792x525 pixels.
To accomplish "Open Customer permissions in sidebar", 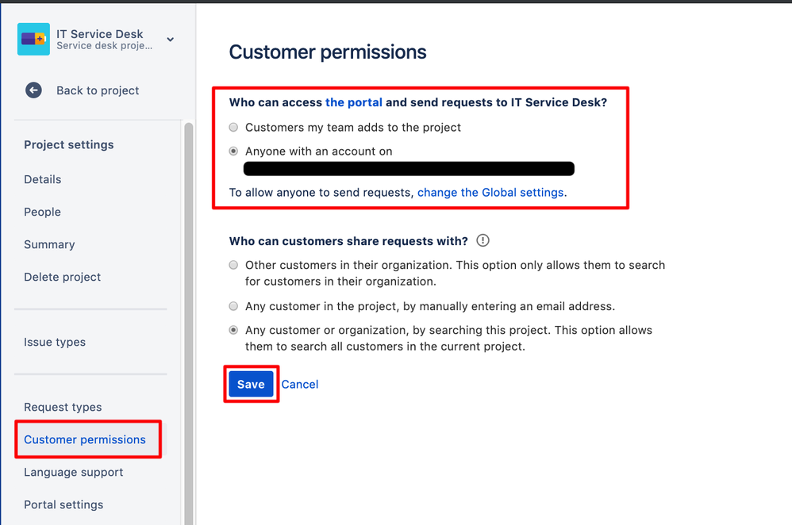I will pyautogui.click(x=85, y=439).
